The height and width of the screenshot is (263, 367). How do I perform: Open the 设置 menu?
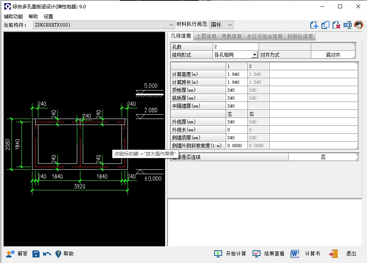click(48, 17)
